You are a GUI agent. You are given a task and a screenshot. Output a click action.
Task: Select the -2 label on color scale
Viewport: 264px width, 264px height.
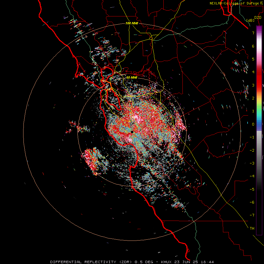[252, 150]
